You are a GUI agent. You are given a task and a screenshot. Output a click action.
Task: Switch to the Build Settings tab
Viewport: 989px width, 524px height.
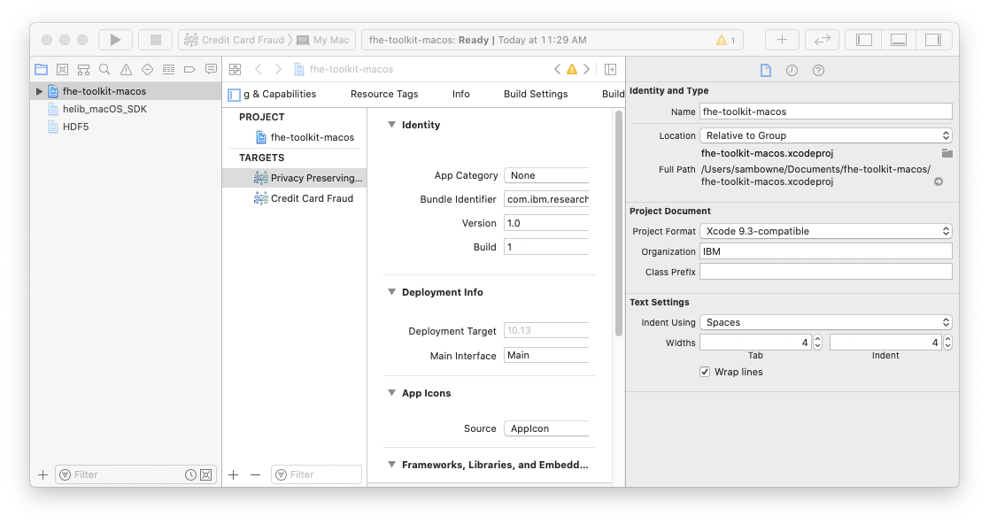[536, 94]
